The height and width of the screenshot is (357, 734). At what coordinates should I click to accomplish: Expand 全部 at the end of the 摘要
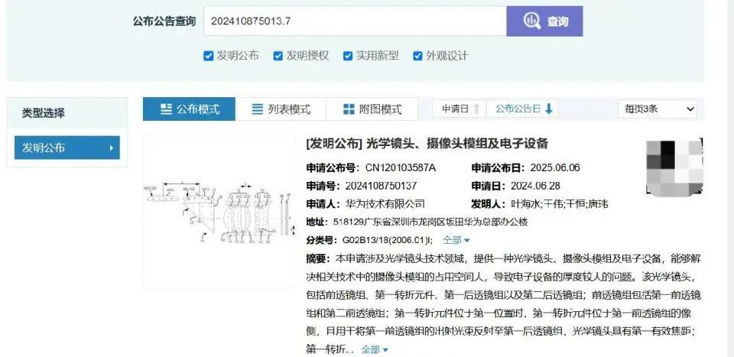375,349
